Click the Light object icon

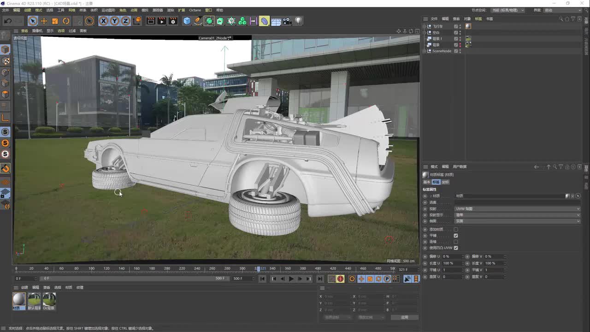[x=298, y=21]
